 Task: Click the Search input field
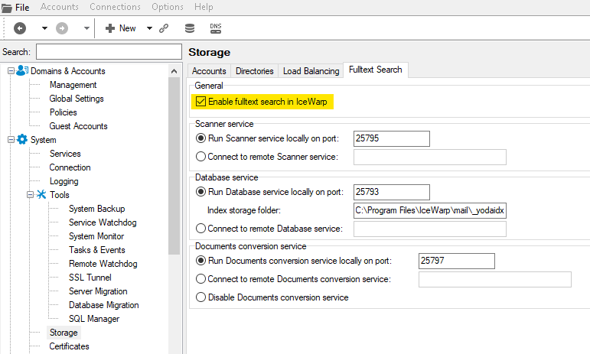[109, 51]
